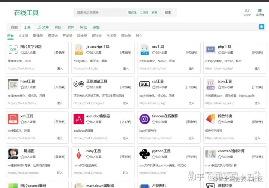This screenshot has height=188, width=269.
Task: Click the css工具 CSS file icon
Action: point(145,50)
